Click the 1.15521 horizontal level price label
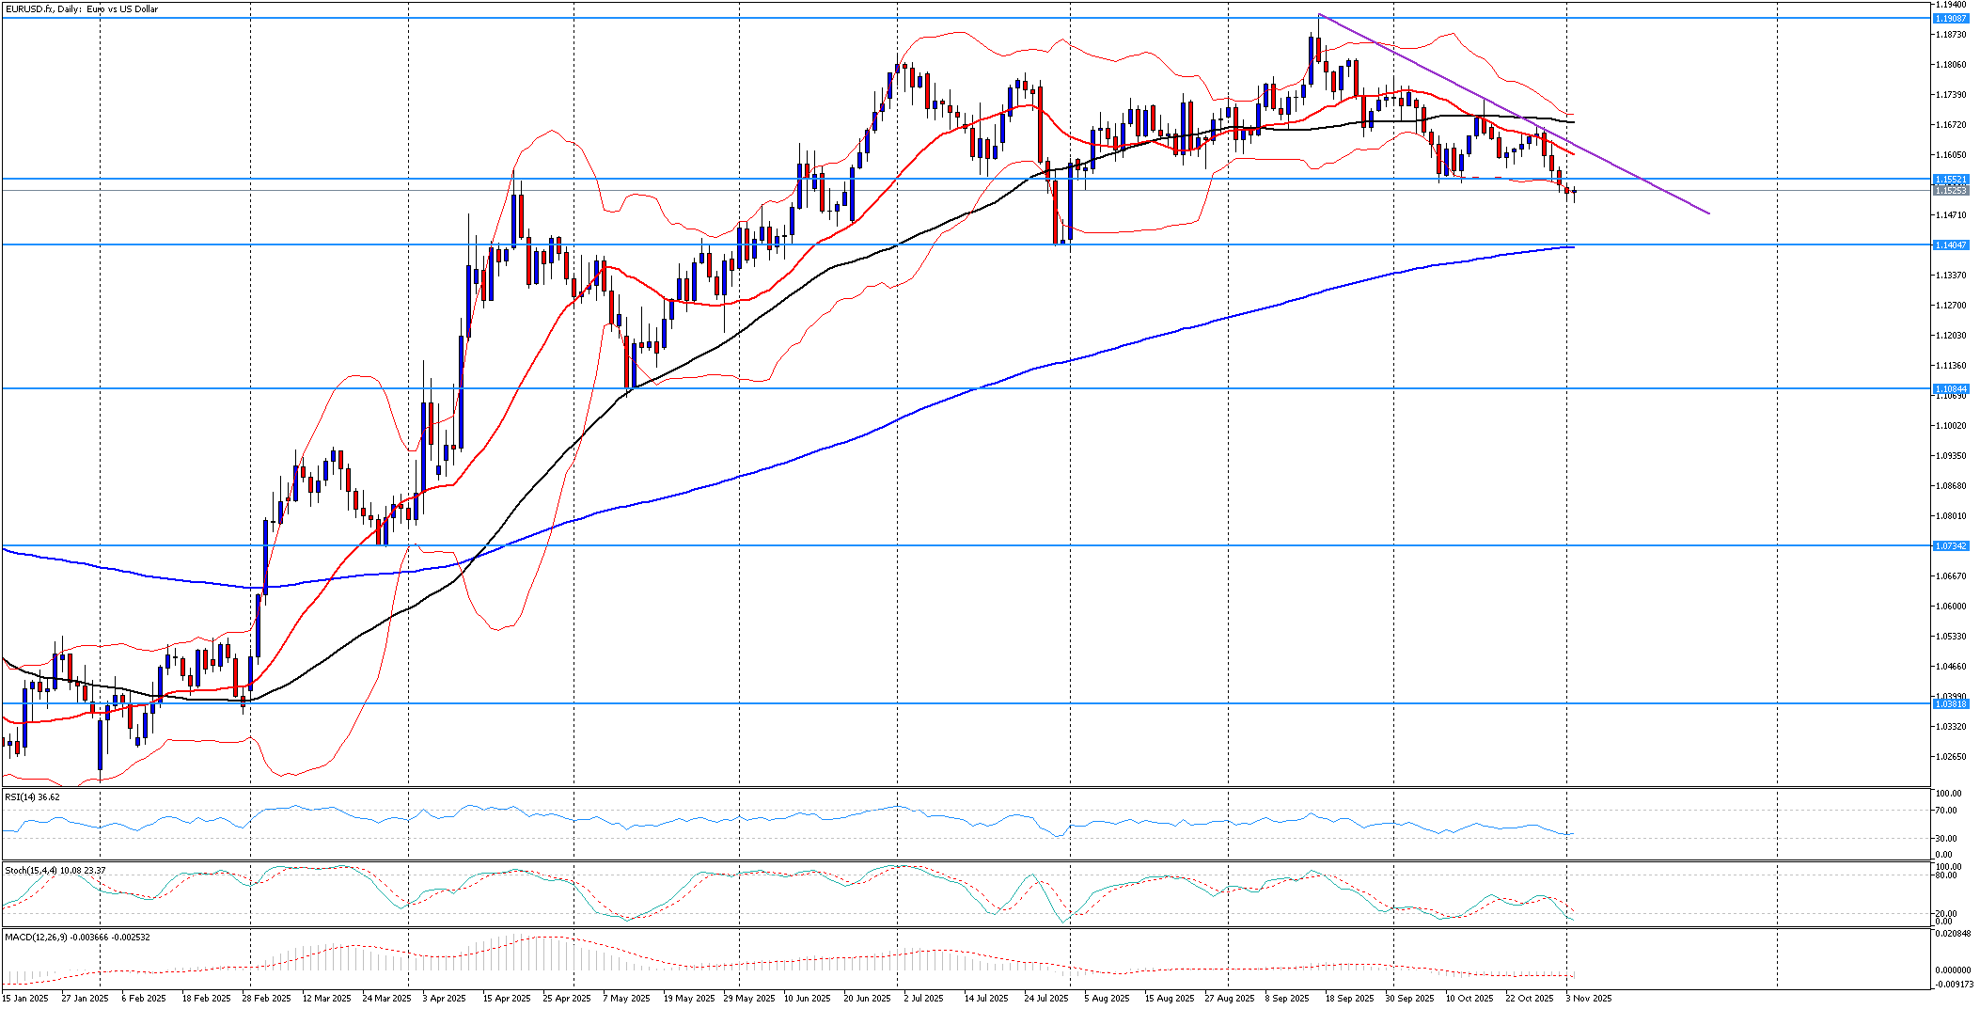1980x1009 pixels. click(x=1950, y=179)
